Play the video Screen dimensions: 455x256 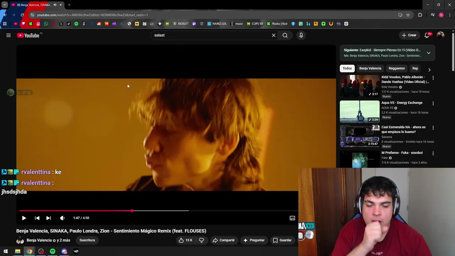(24, 218)
